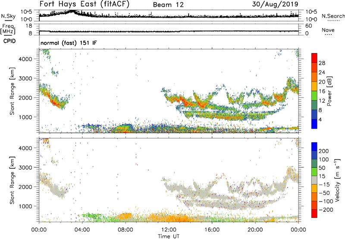Click the 'N.Sky' legend label

[8, 16]
